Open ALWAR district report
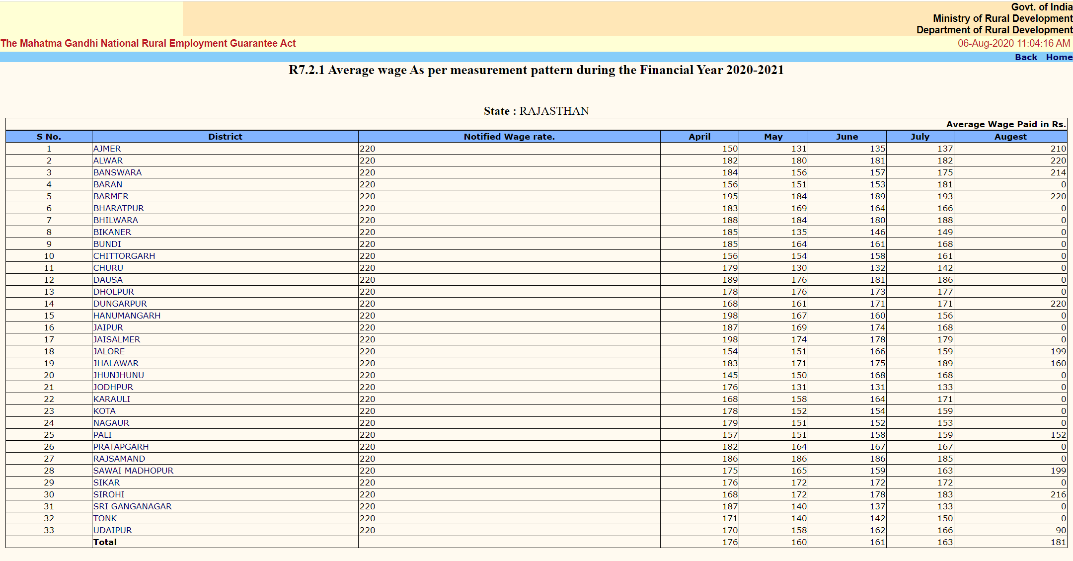The image size is (1073, 561). click(108, 160)
